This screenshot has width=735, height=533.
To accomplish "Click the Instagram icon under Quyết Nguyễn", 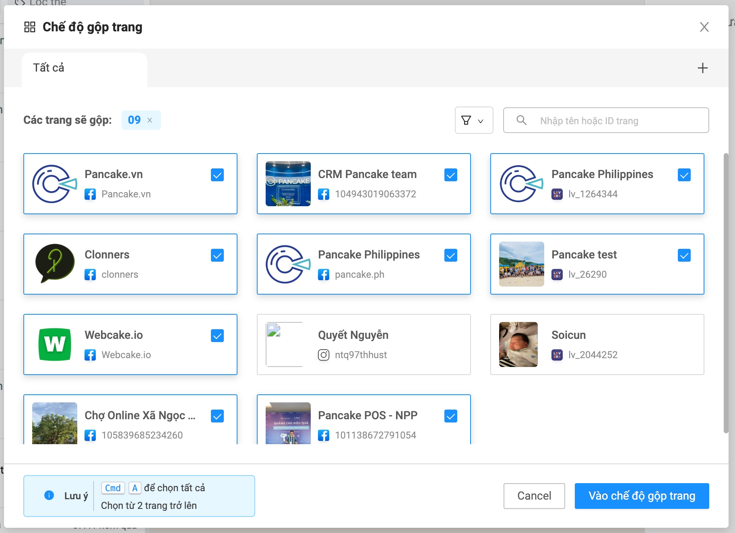I will point(324,355).
